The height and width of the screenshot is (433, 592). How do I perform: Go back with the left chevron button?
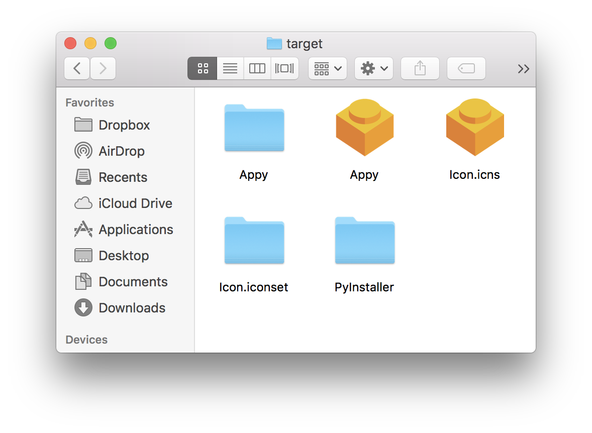point(77,68)
